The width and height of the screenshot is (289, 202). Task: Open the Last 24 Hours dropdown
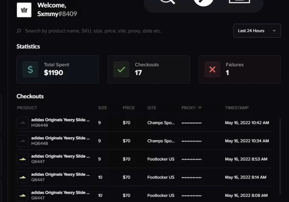point(257,31)
